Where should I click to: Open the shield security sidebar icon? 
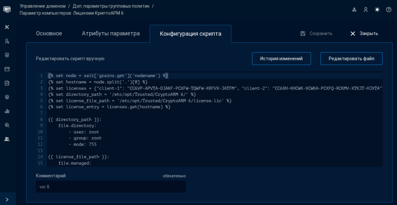7,55
